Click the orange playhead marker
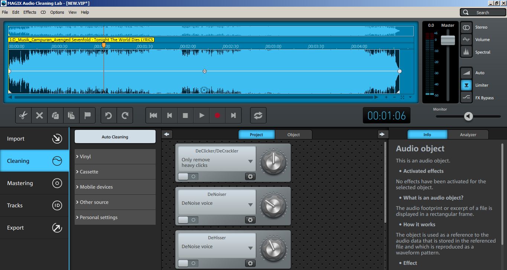Image resolution: width=507 pixels, height=270 pixels. [x=104, y=45]
